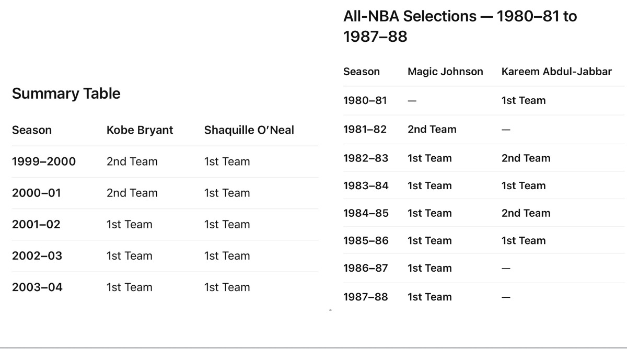The image size is (627, 349).
Task: Select the 2001–02 season cell
Action: pos(36,224)
